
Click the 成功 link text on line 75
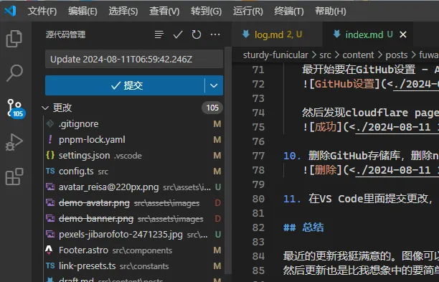coord(326,127)
